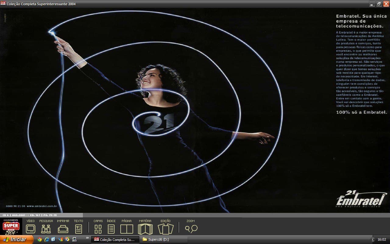
Task: Open the Vídeo viewer icon
Action: pyautogui.click(x=30, y=229)
